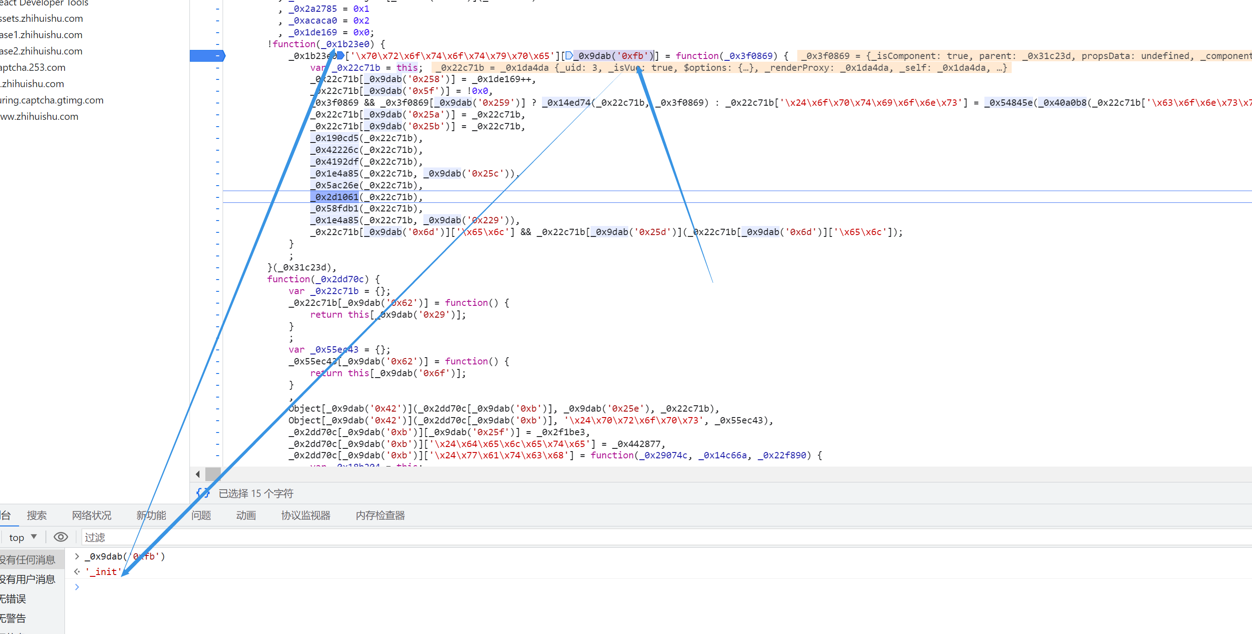Viewport: 1252px width, 634px height.
Task: Click the _0x5ac26e function call
Action: point(334,185)
